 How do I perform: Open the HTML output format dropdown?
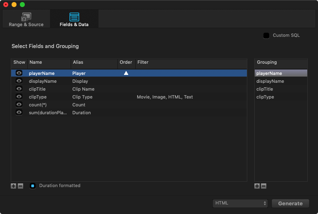pyautogui.click(x=240, y=203)
